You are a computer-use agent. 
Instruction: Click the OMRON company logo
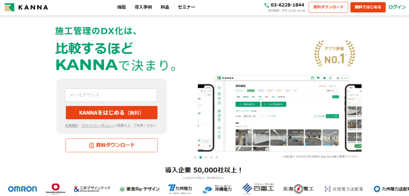22,189
